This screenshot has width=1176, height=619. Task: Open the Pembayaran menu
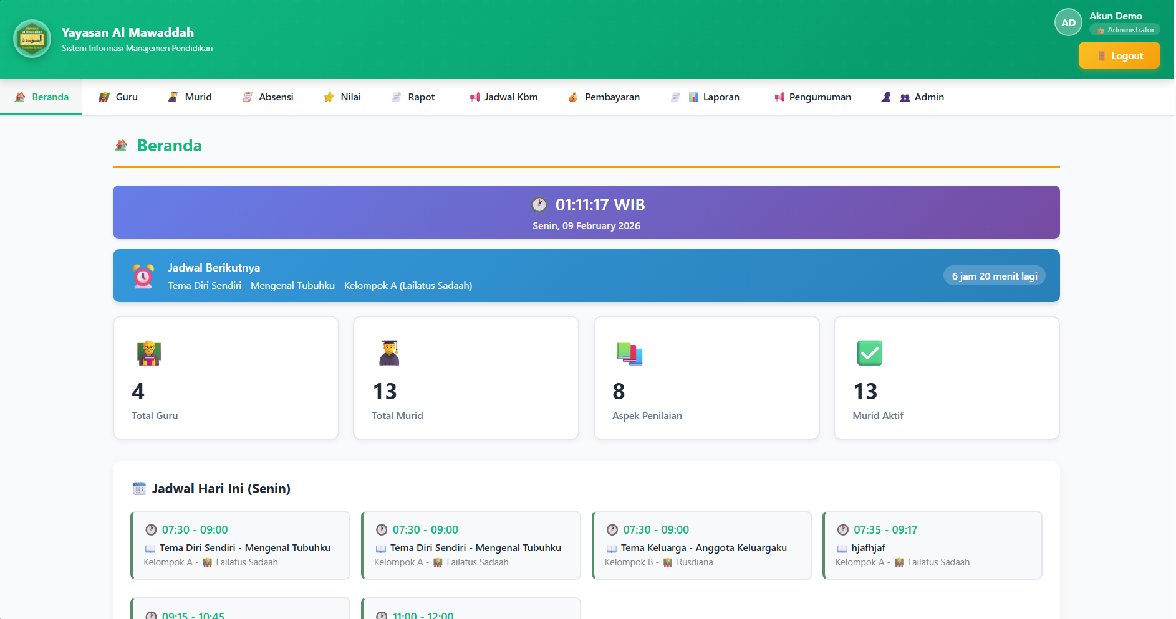(604, 97)
